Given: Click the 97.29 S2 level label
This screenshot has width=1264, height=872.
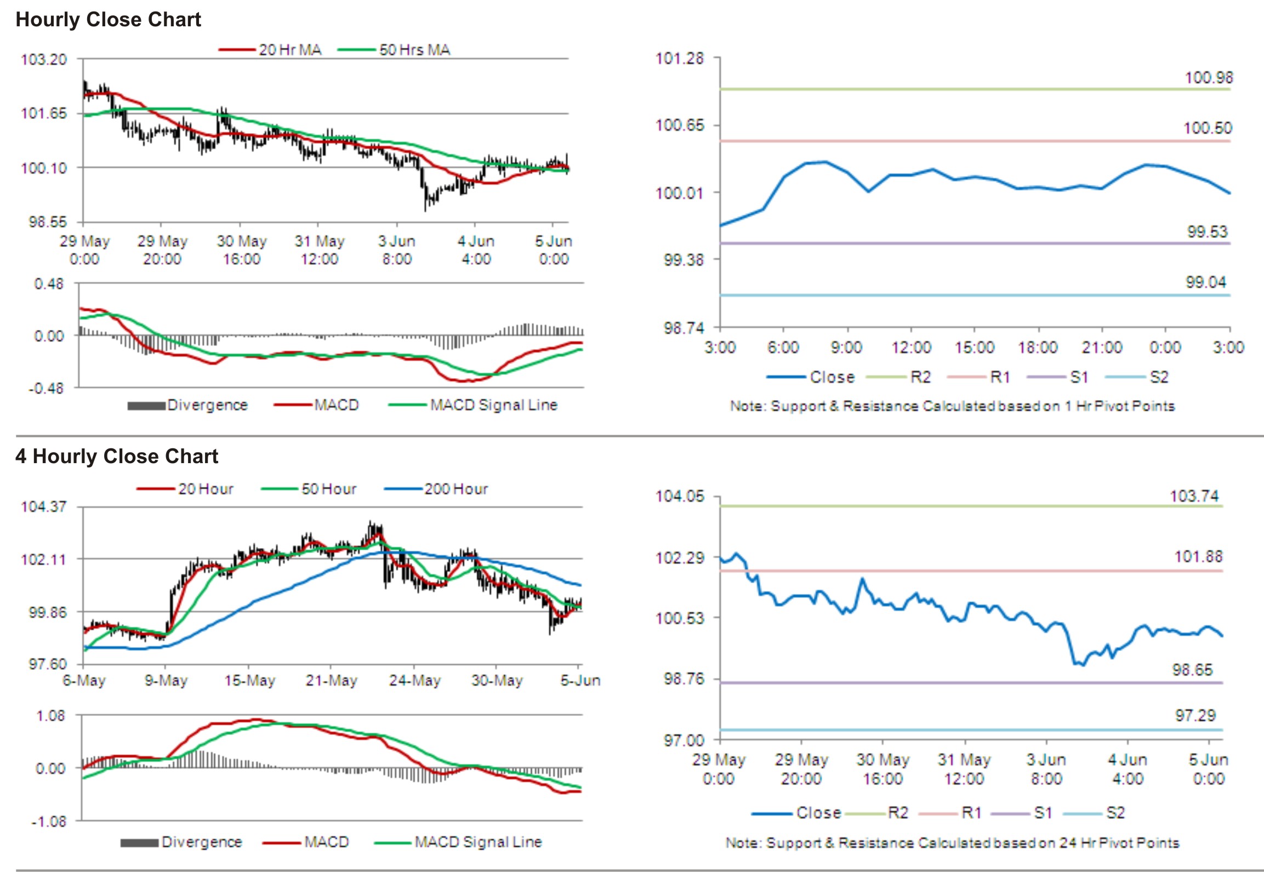Looking at the screenshot, I should (1195, 715).
